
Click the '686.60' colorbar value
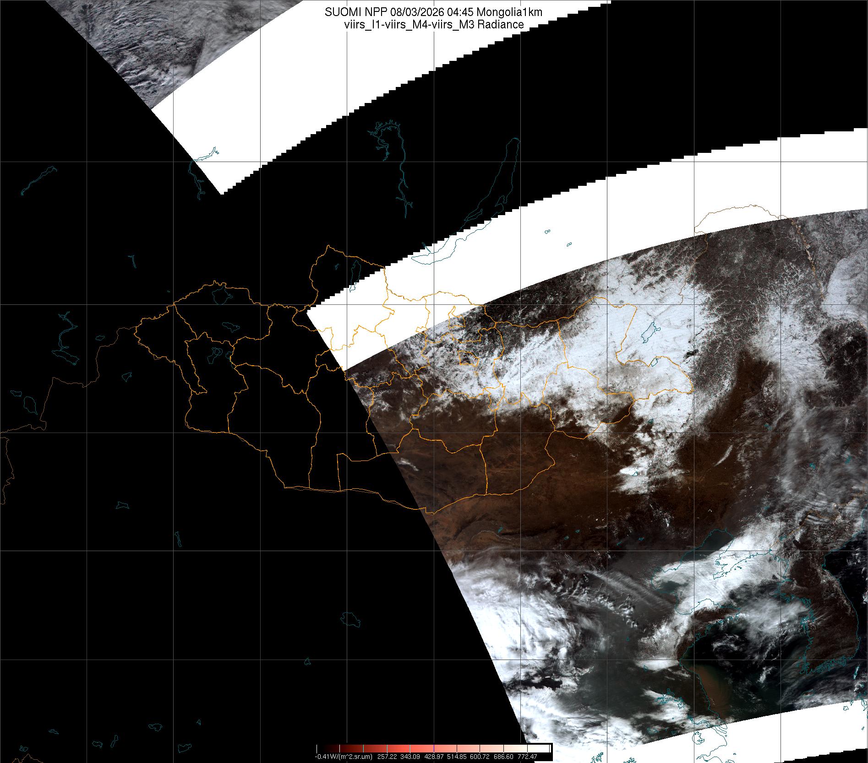(x=504, y=757)
